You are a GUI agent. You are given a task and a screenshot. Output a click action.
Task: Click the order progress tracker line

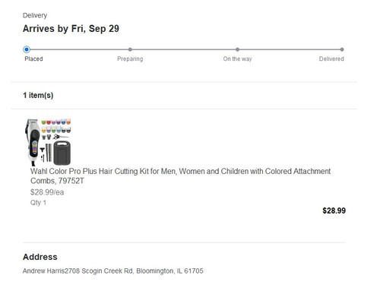tap(184, 49)
